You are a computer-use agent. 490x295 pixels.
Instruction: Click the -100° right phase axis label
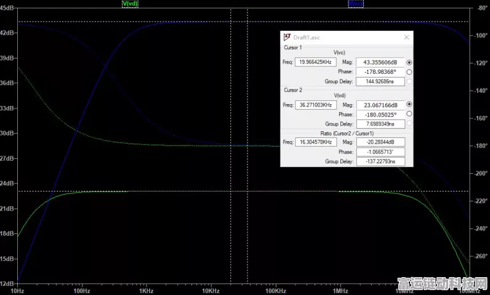point(481,36)
